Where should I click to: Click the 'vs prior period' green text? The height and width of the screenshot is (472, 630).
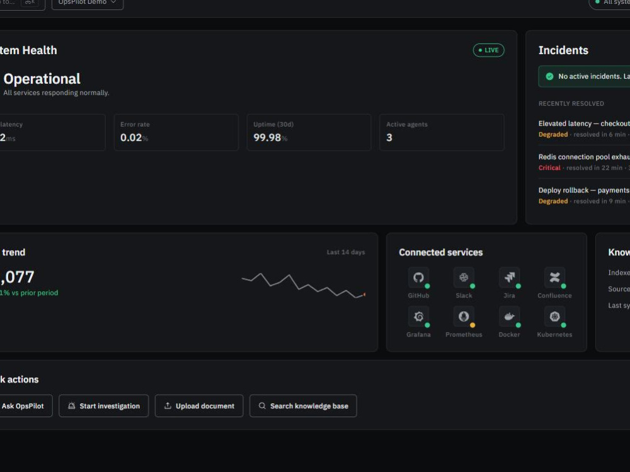[35, 292]
